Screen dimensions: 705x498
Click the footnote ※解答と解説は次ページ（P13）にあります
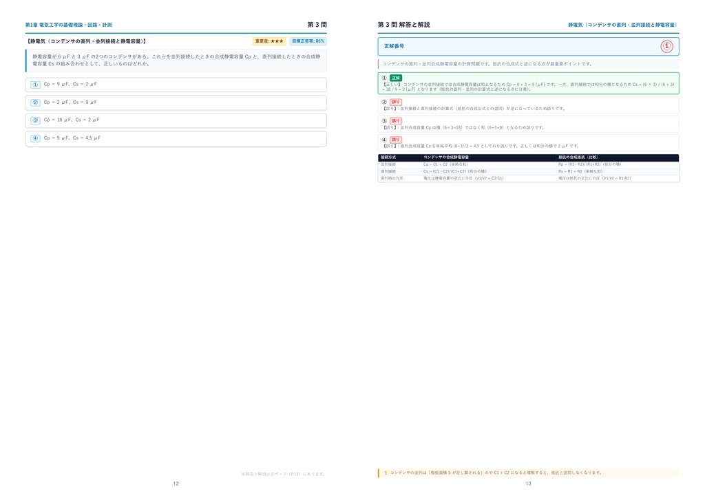pos(283,474)
